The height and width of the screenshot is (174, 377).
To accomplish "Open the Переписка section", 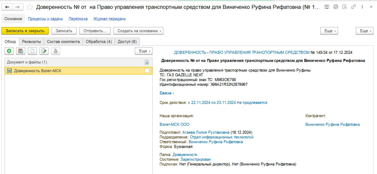I will coord(78,19).
